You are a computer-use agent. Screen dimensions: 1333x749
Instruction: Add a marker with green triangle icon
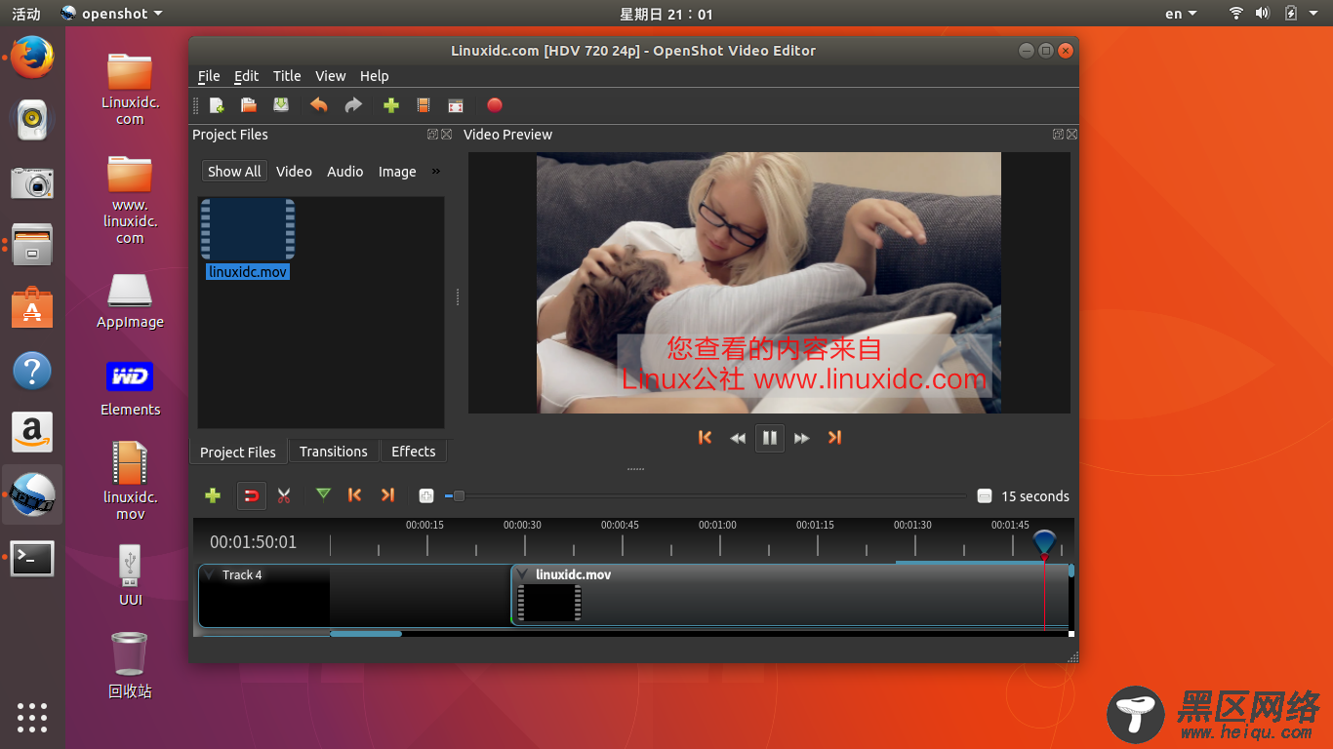click(323, 495)
